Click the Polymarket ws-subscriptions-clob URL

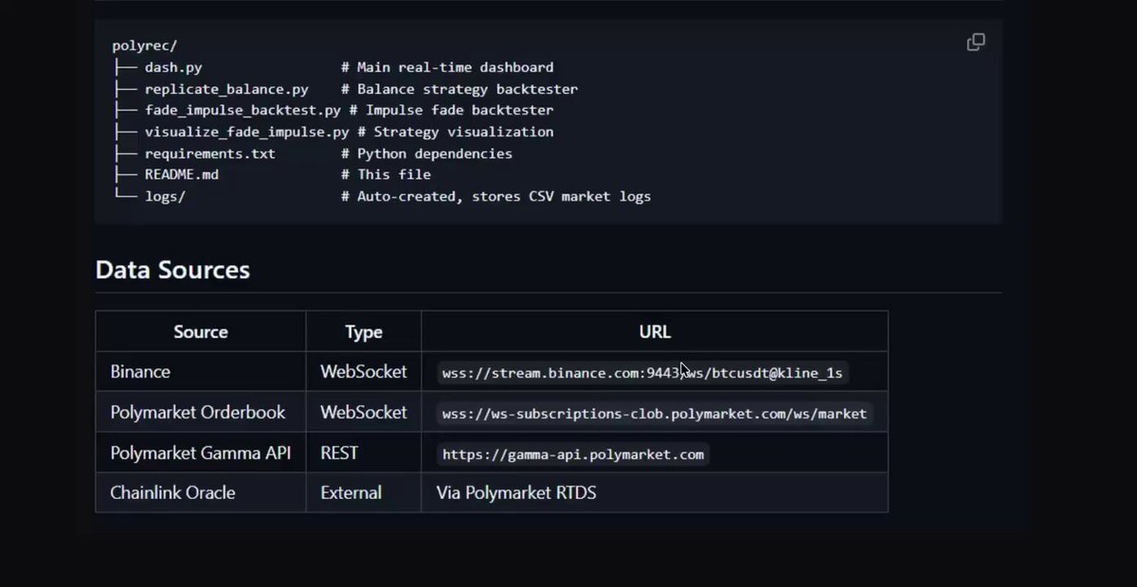pos(655,414)
